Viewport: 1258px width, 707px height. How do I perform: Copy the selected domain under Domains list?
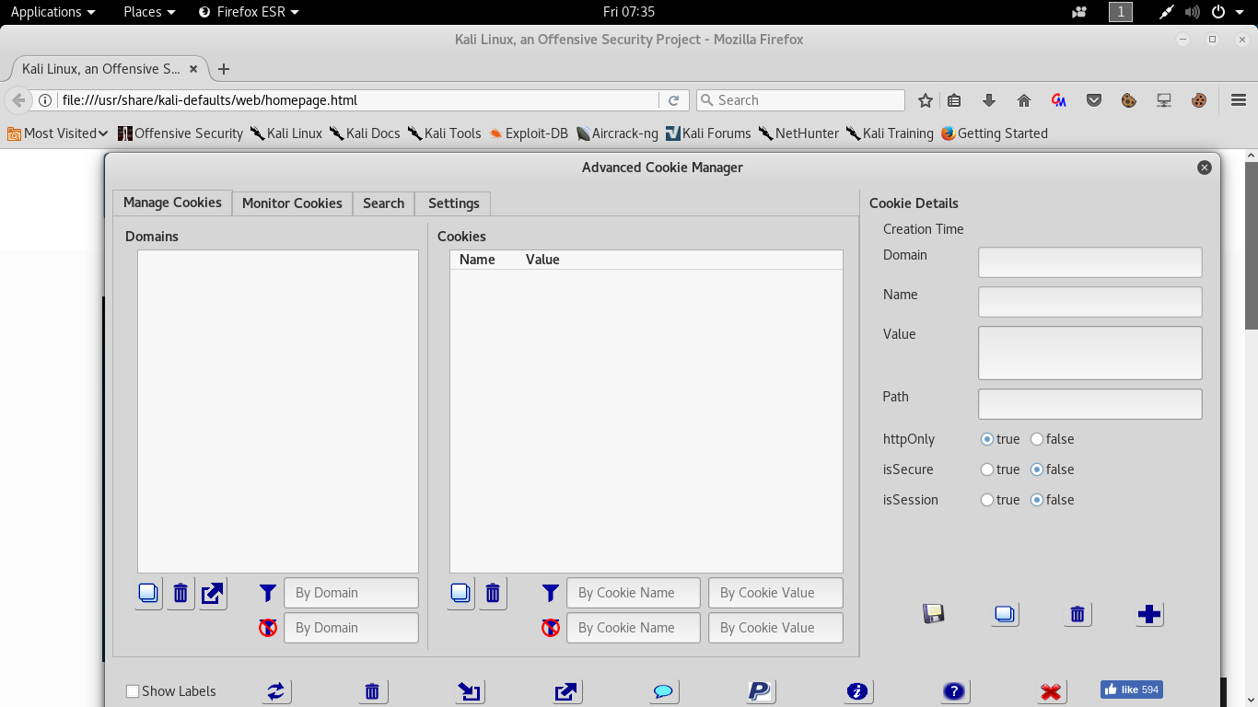[149, 594]
